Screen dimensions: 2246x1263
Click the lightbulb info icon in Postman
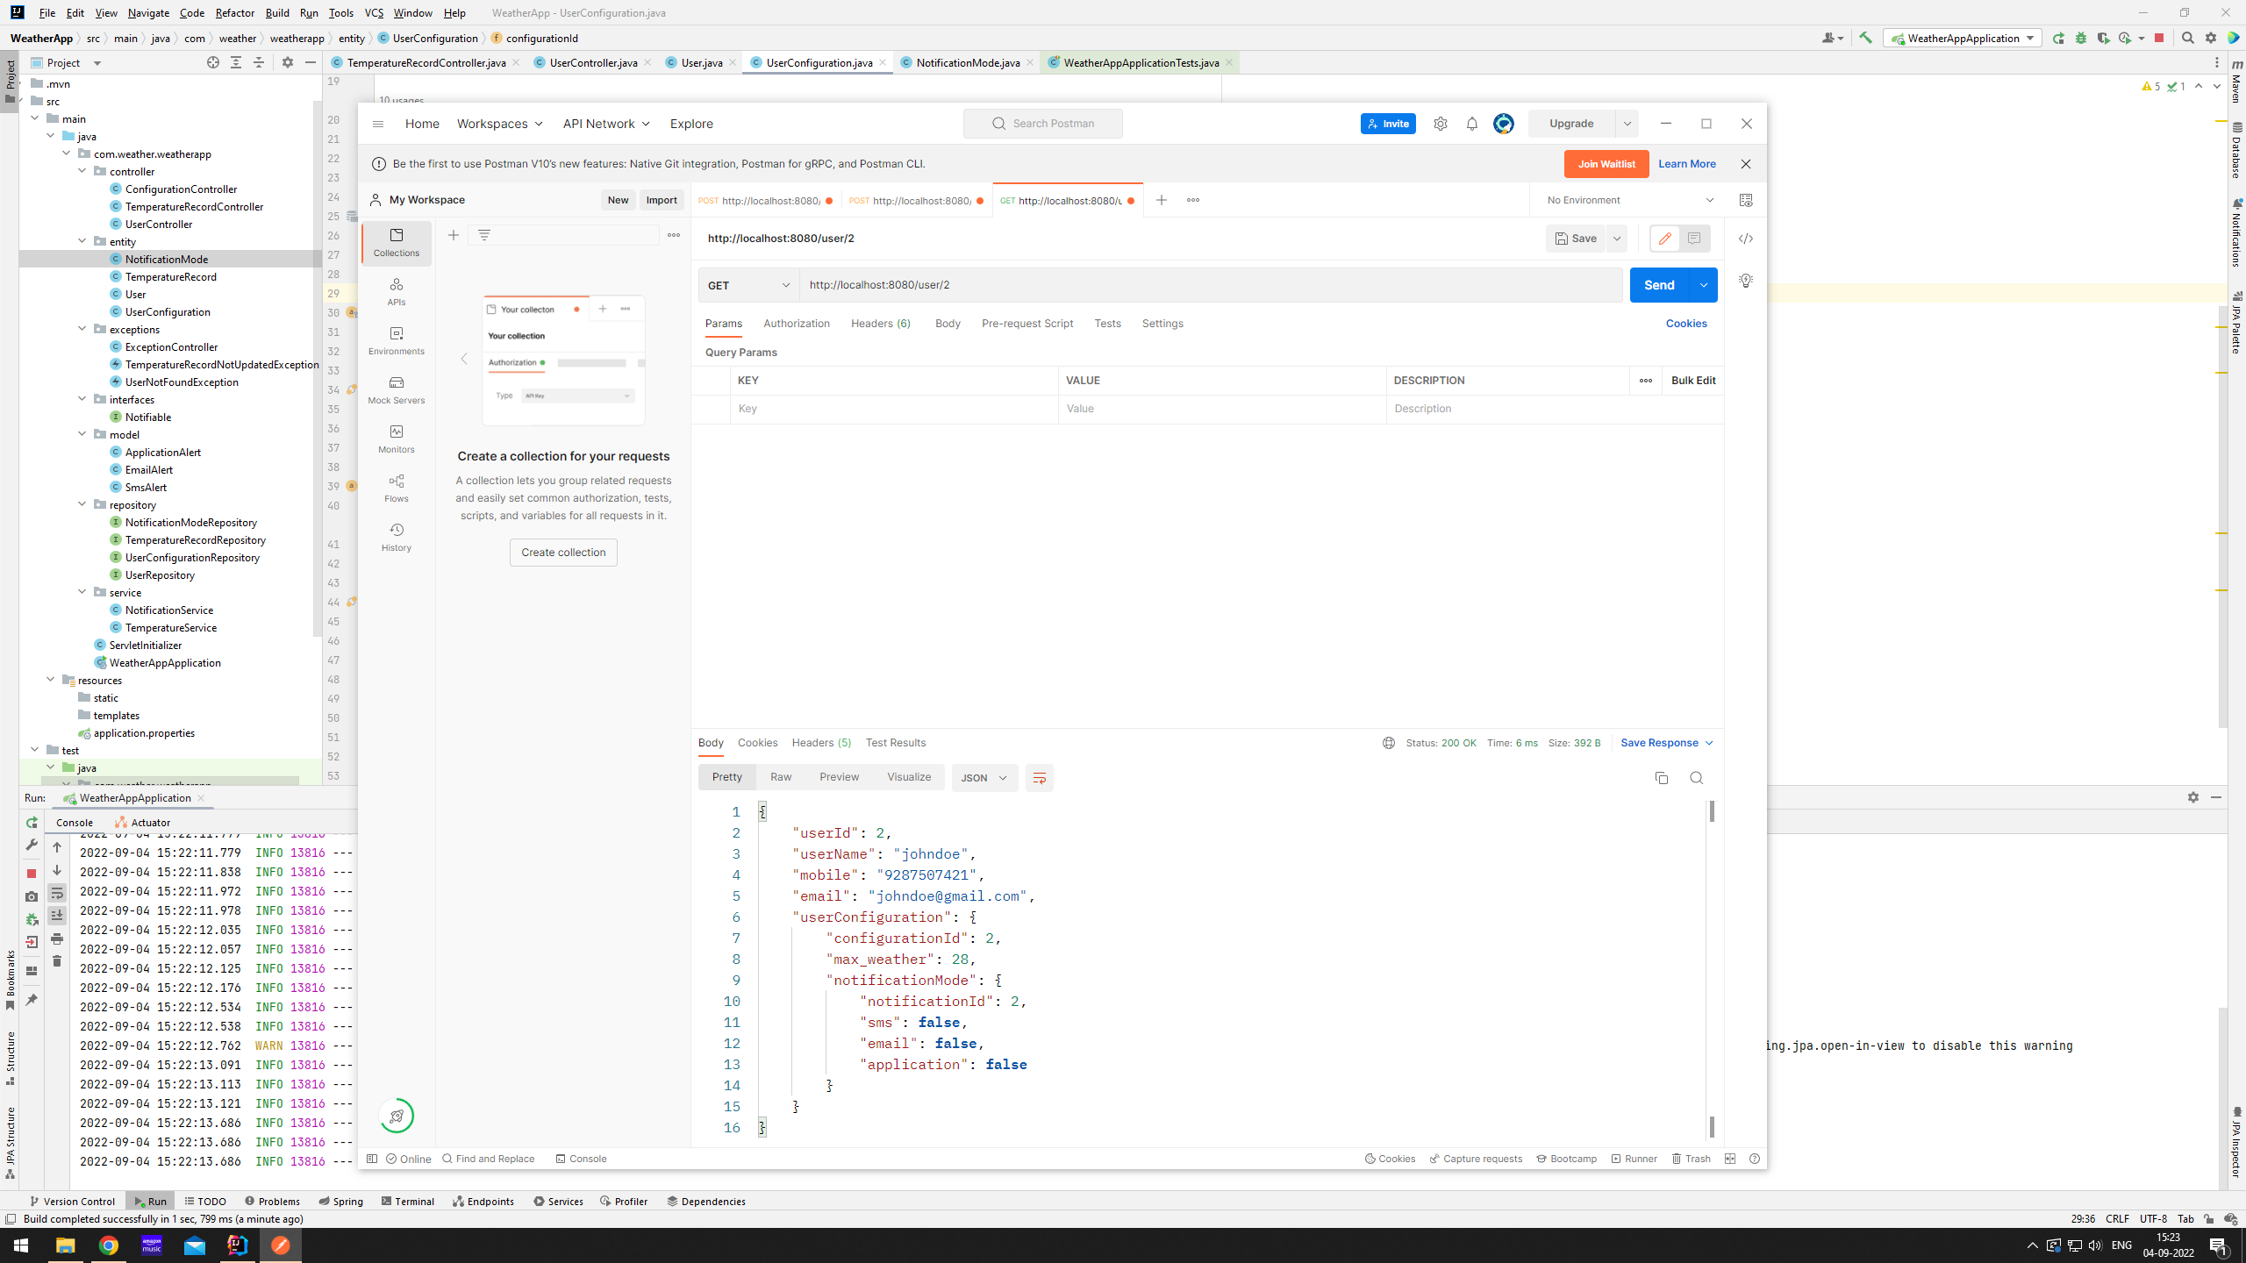pyautogui.click(x=1746, y=281)
